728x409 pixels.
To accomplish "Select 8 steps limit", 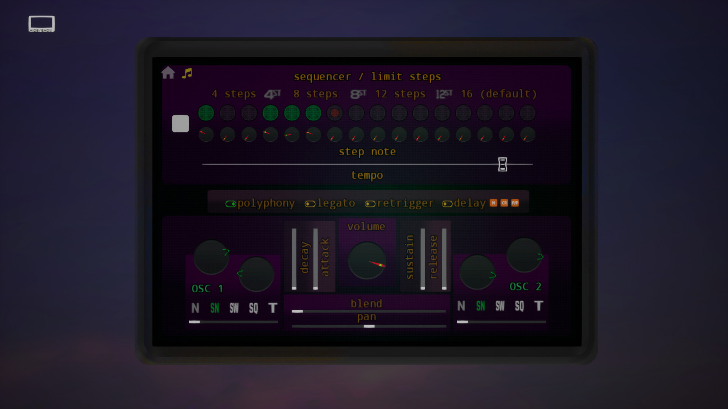I will pos(316,94).
